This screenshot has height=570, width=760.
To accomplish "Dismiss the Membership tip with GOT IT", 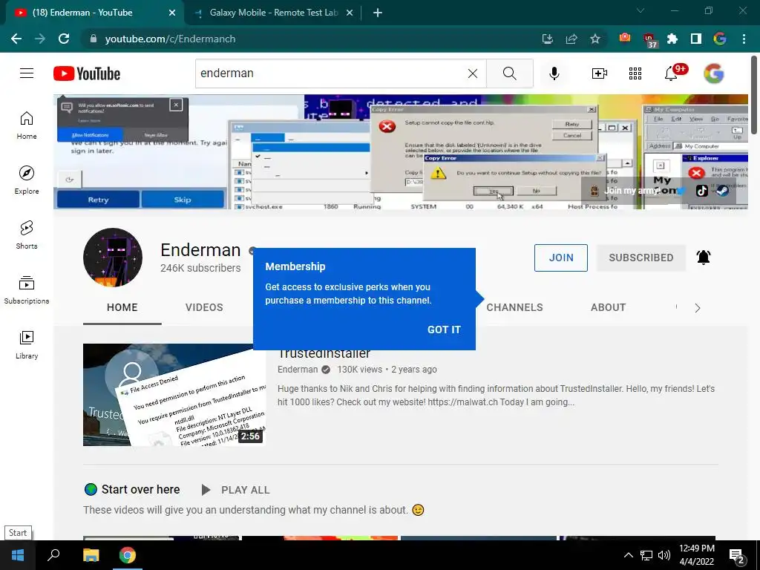I will (444, 330).
